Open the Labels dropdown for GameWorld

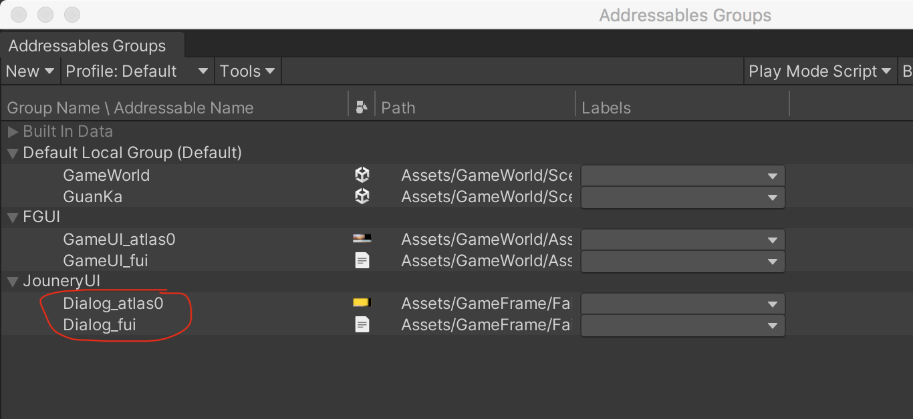click(682, 176)
